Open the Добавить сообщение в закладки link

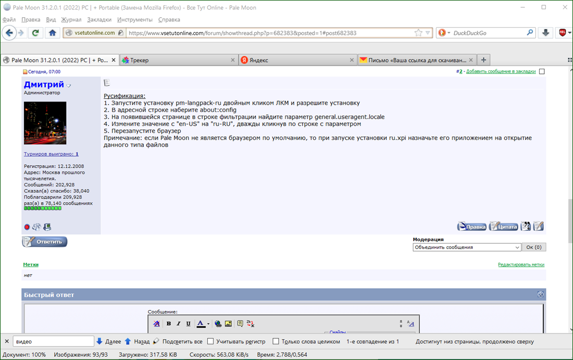(501, 71)
